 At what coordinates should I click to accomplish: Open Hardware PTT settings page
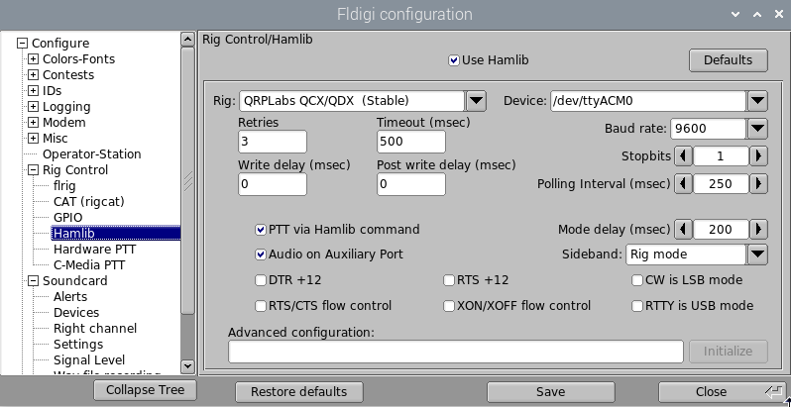coord(94,250)
